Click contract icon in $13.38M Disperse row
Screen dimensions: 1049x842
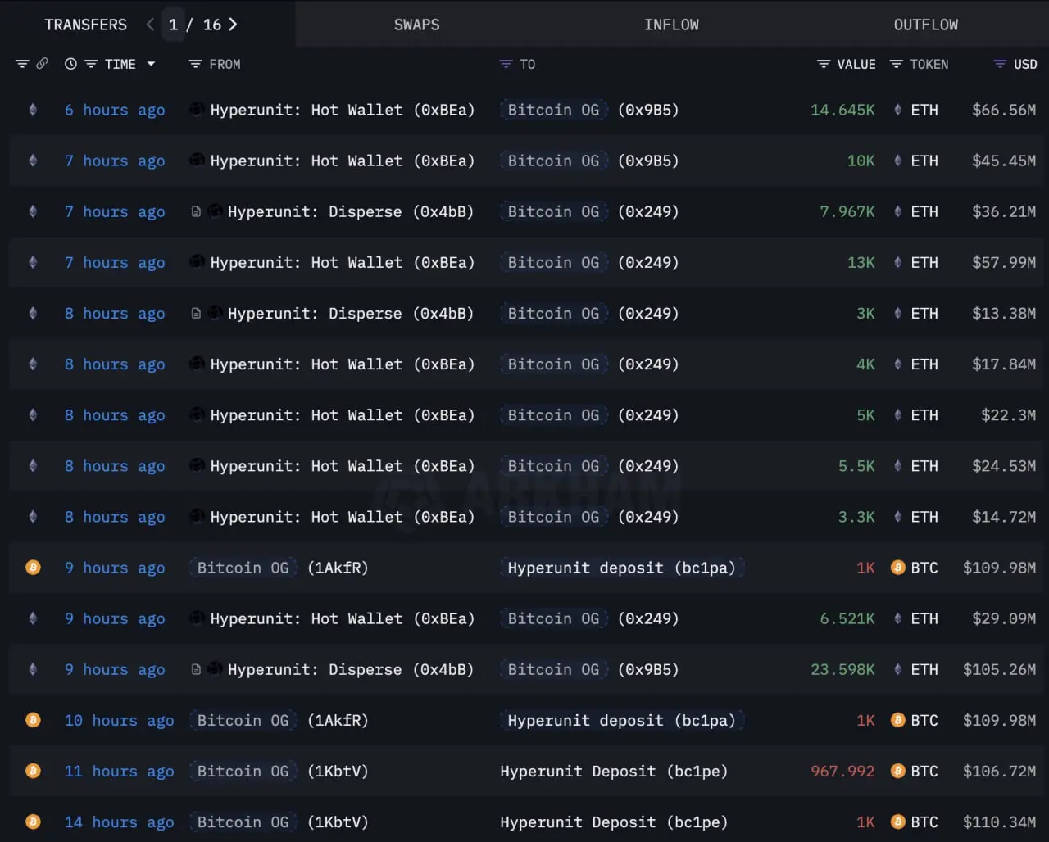pyautogui.click(x=196, y=313)
